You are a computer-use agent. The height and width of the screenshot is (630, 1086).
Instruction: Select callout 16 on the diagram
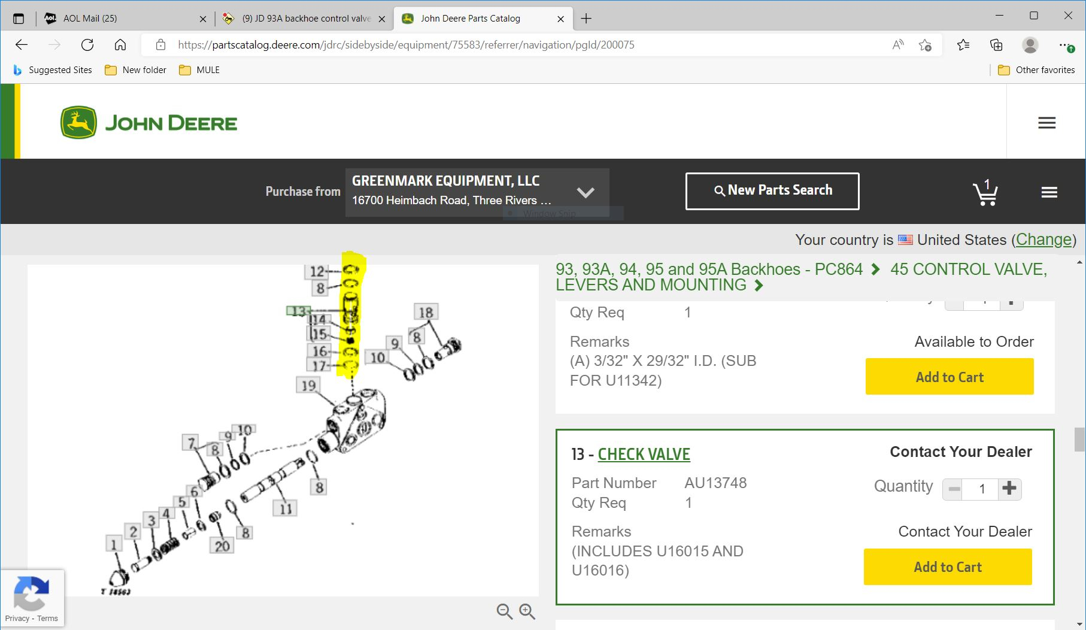[x=319, y=350]
